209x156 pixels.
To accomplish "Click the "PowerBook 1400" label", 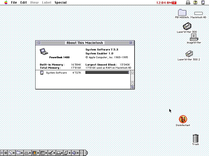I will coord(59,57).
